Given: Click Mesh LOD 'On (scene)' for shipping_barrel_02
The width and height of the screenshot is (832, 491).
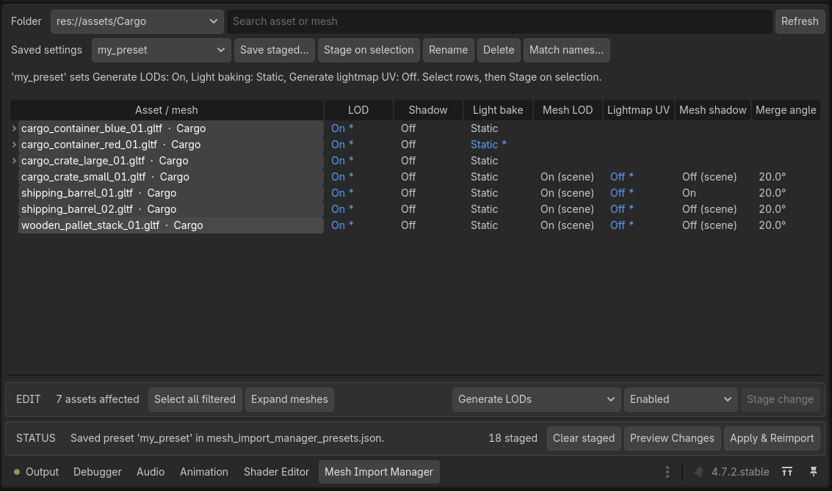Looking at the screenshot, I should (x=567, y=209).
